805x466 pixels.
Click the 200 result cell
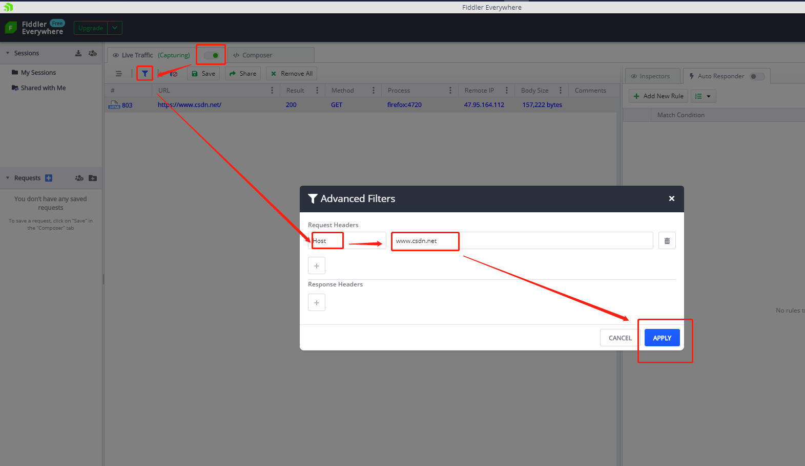pos(291,105)
